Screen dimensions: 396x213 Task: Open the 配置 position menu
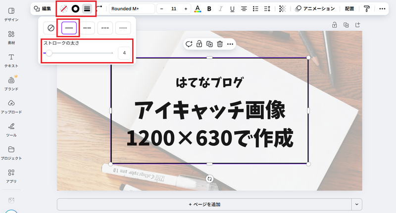(x=349, y=9)
